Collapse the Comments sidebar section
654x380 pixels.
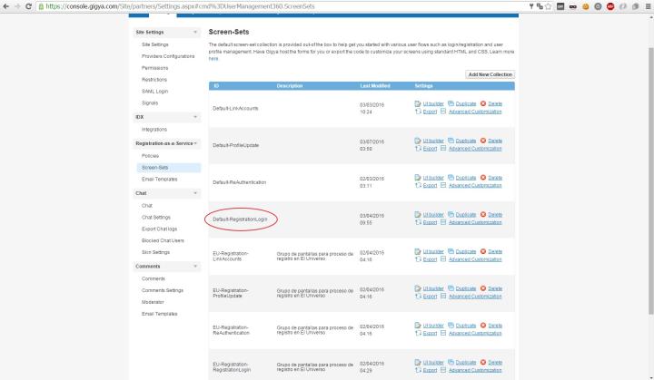point(194,266)
